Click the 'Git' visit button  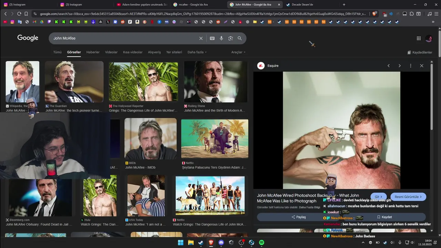[x=379, y=197]
